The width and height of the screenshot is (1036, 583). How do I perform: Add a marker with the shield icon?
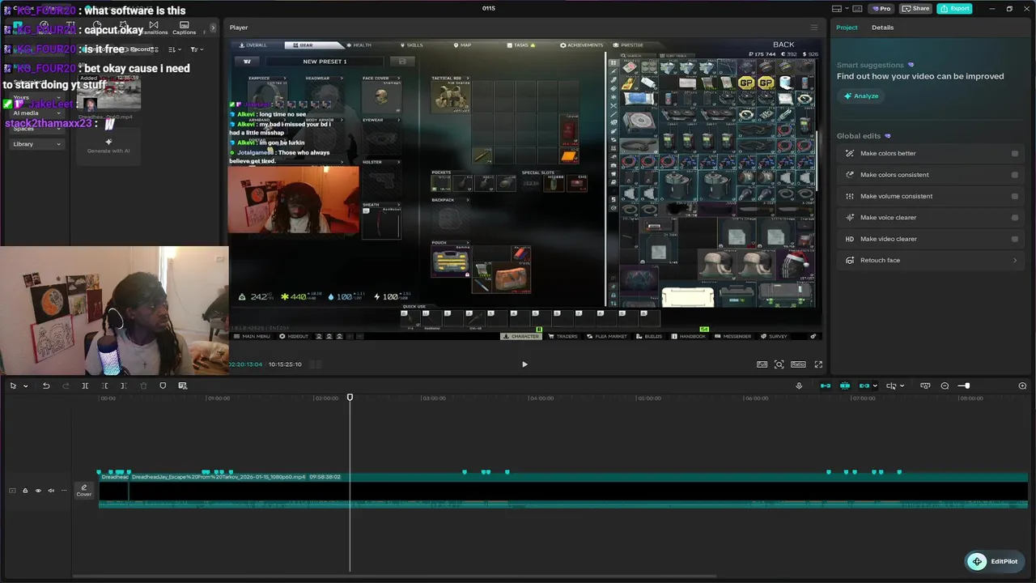coord(163,385)
